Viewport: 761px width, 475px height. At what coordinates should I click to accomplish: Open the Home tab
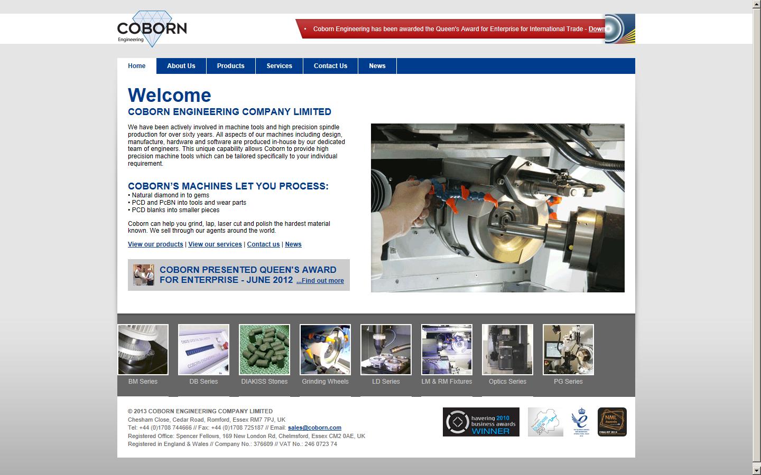pyautogui.click(x=137, y=66)
